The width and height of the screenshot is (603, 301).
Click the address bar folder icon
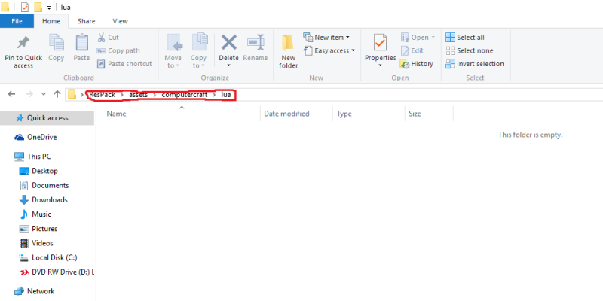[72, 94]
